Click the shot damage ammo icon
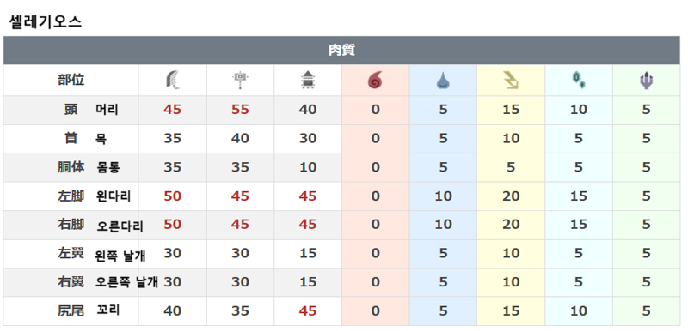688x331 pixels. (308, 81)
